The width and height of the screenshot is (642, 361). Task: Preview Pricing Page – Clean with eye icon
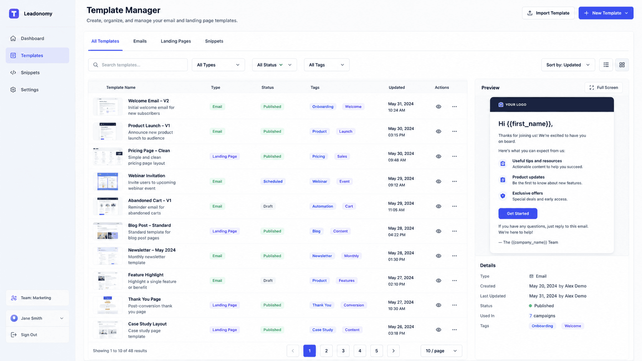pyautogui.click(x=438, y=156)
